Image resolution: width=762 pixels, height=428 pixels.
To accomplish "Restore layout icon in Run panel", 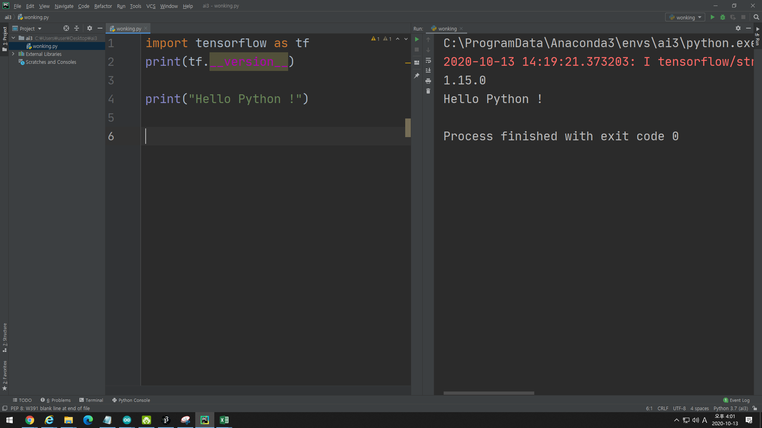I will coord(417,63).
